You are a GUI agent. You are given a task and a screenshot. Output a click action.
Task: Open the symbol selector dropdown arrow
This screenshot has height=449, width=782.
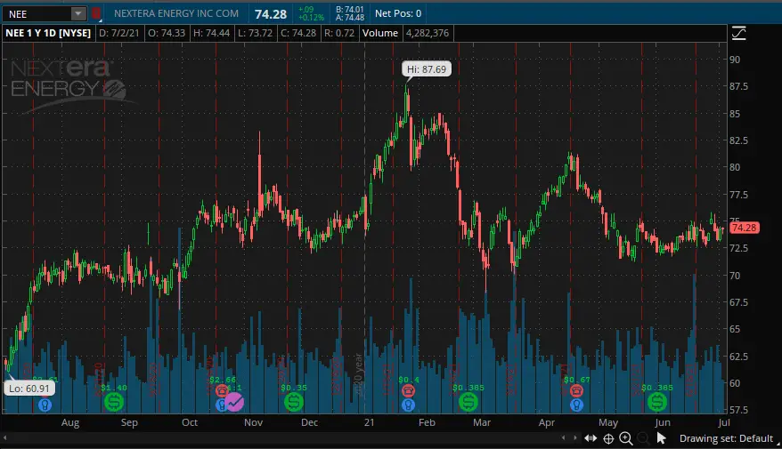point(78,13)
